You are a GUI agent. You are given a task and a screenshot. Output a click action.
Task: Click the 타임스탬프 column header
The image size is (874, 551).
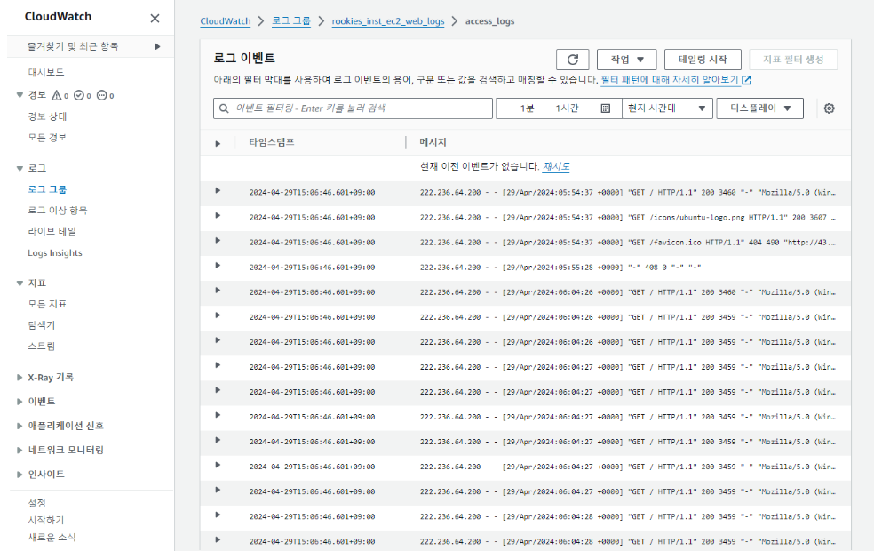272,142
